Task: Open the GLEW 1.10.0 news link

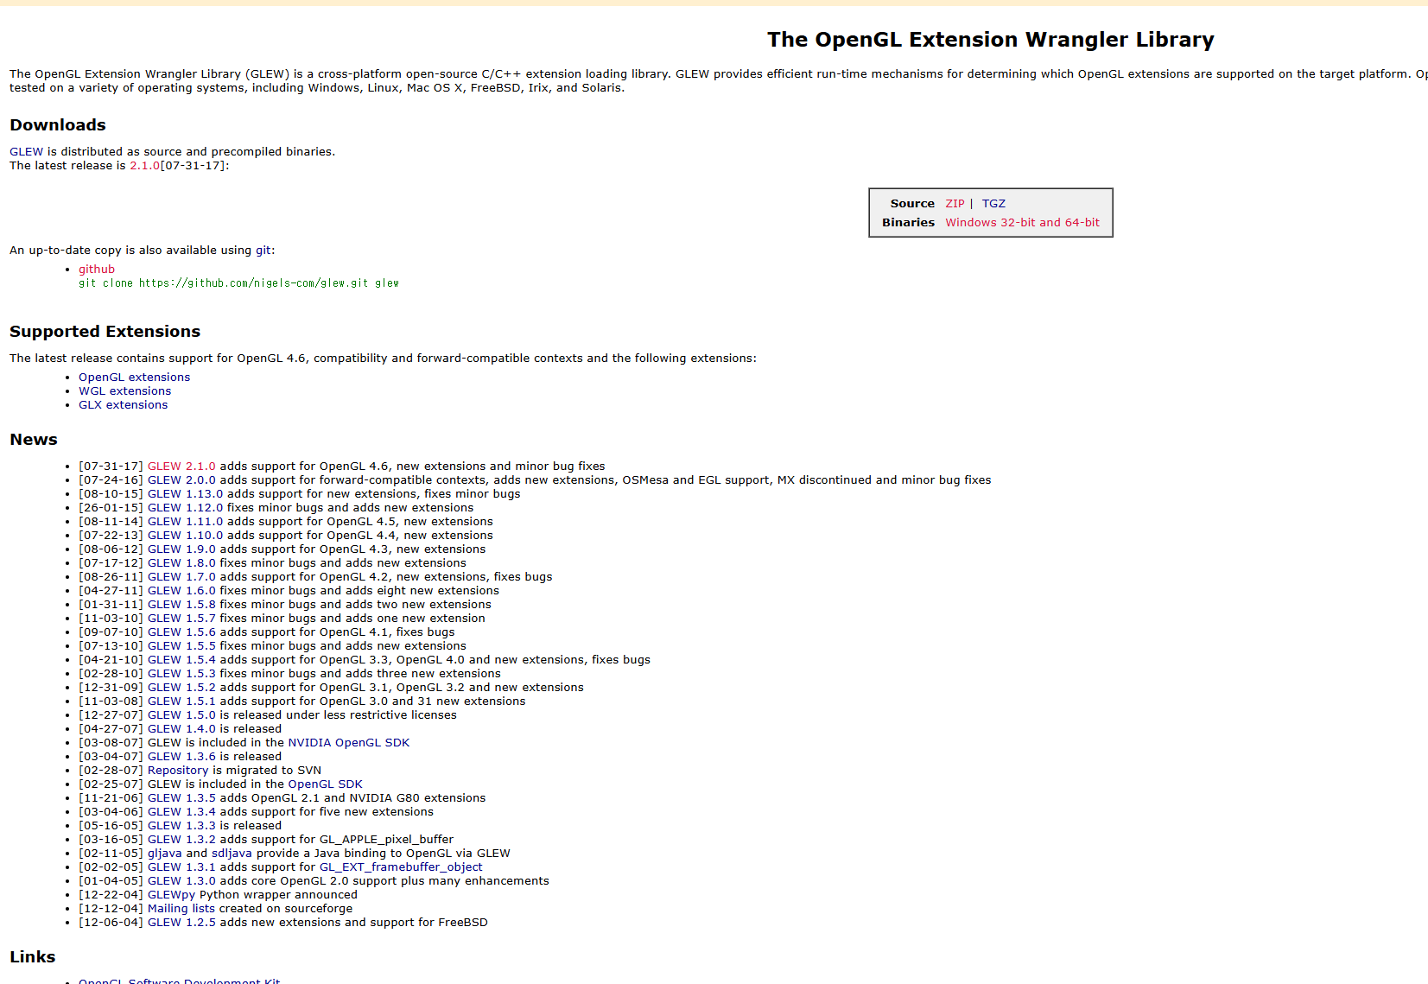Action: pyautogui.click(x=185, y=536)
